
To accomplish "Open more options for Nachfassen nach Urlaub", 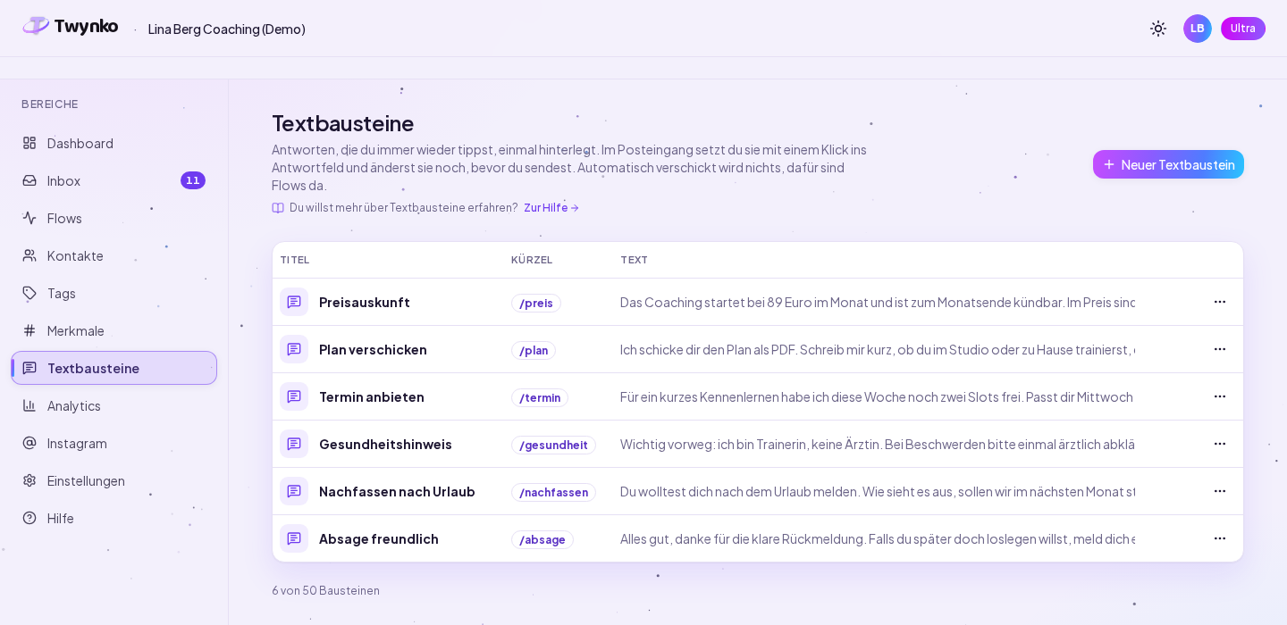I will coord(1220,491).
